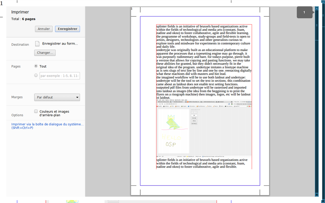
Task: Click the page number 1 indicator bubble
Action: (304, 13)
